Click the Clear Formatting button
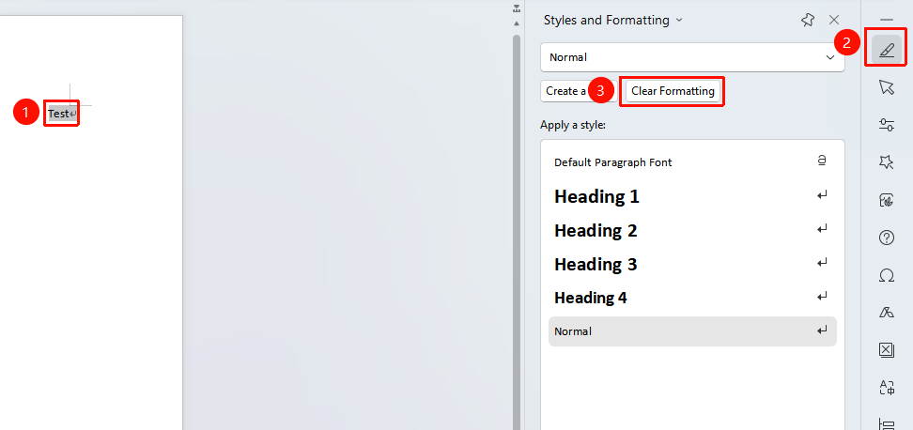This screenshot has height=430, width=913. (673, 91)
